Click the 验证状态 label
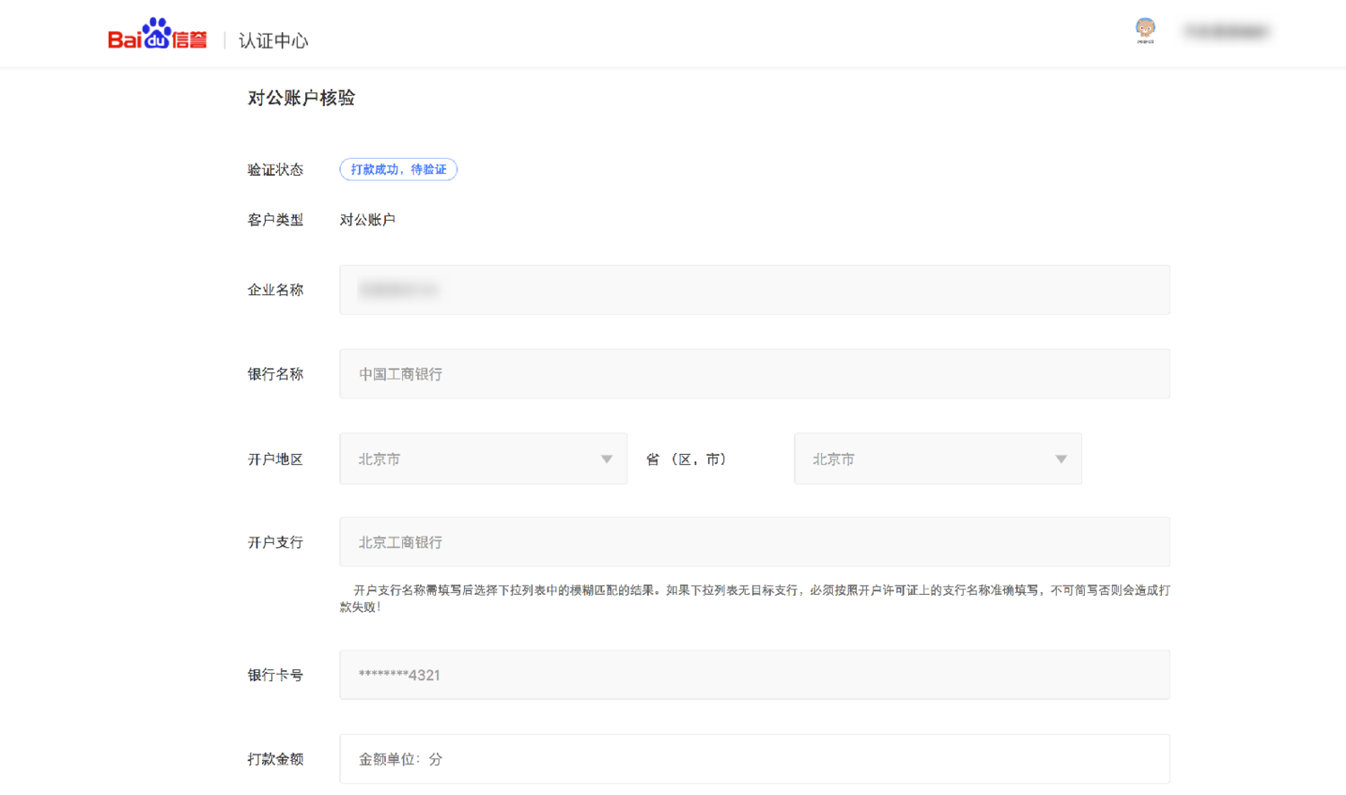The image size is (1346, 795). [x=275, y=170]
